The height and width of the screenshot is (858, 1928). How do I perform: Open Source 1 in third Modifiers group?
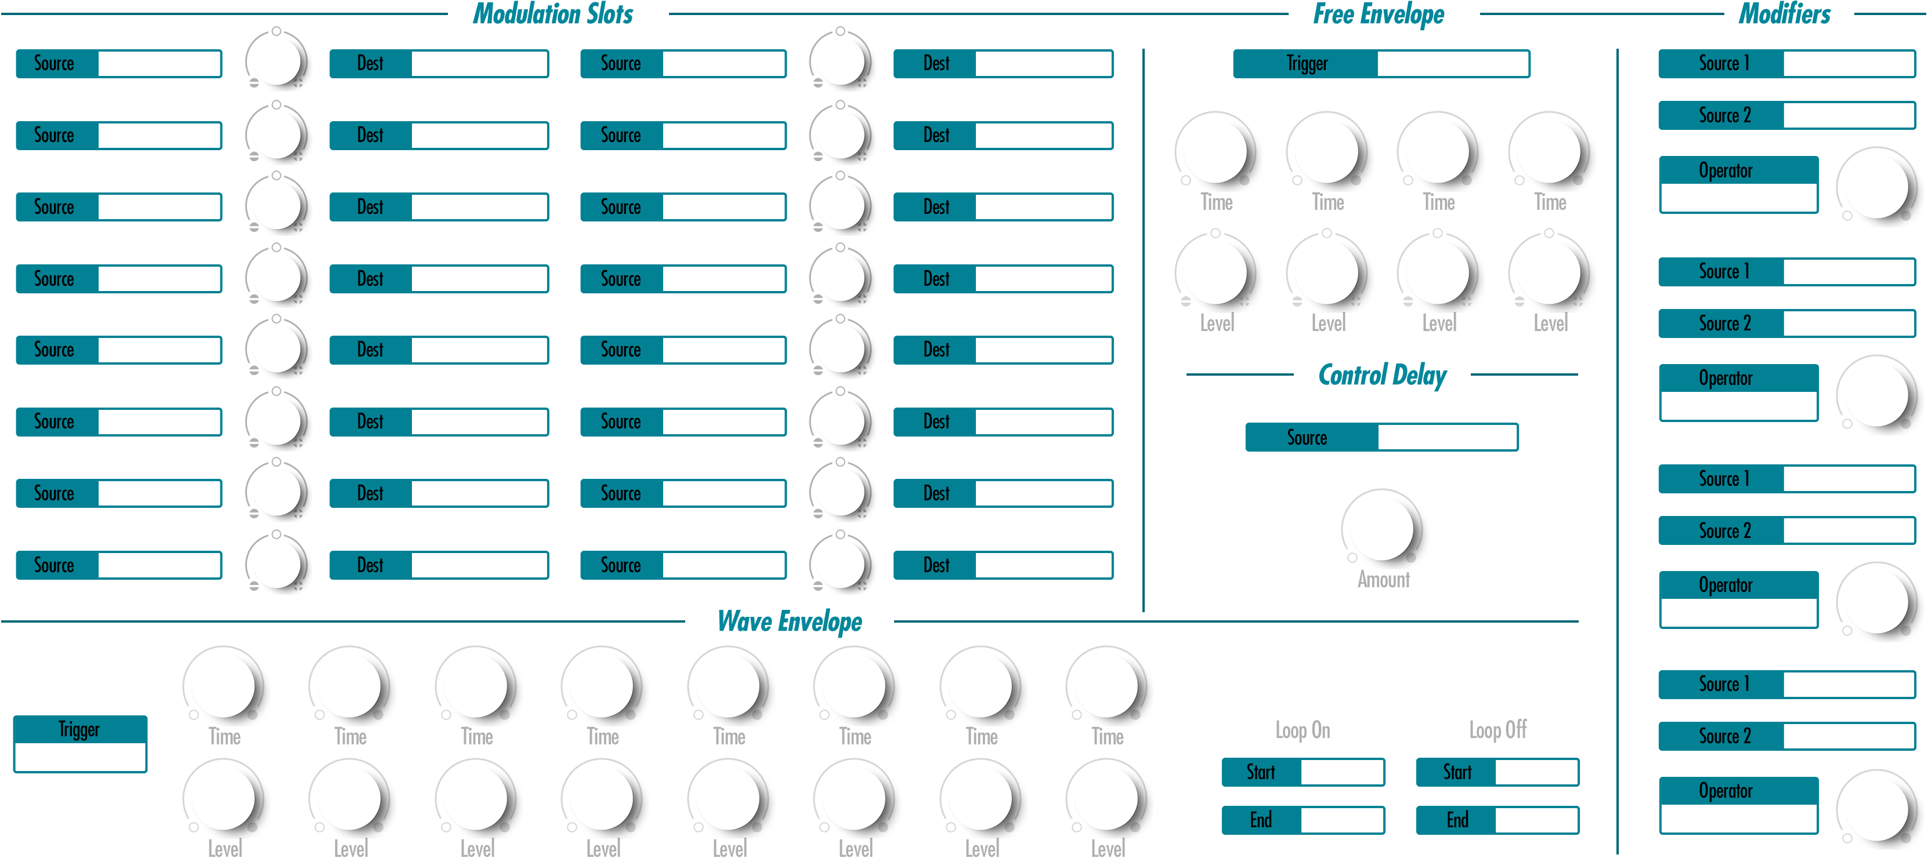click(1787, 479)
